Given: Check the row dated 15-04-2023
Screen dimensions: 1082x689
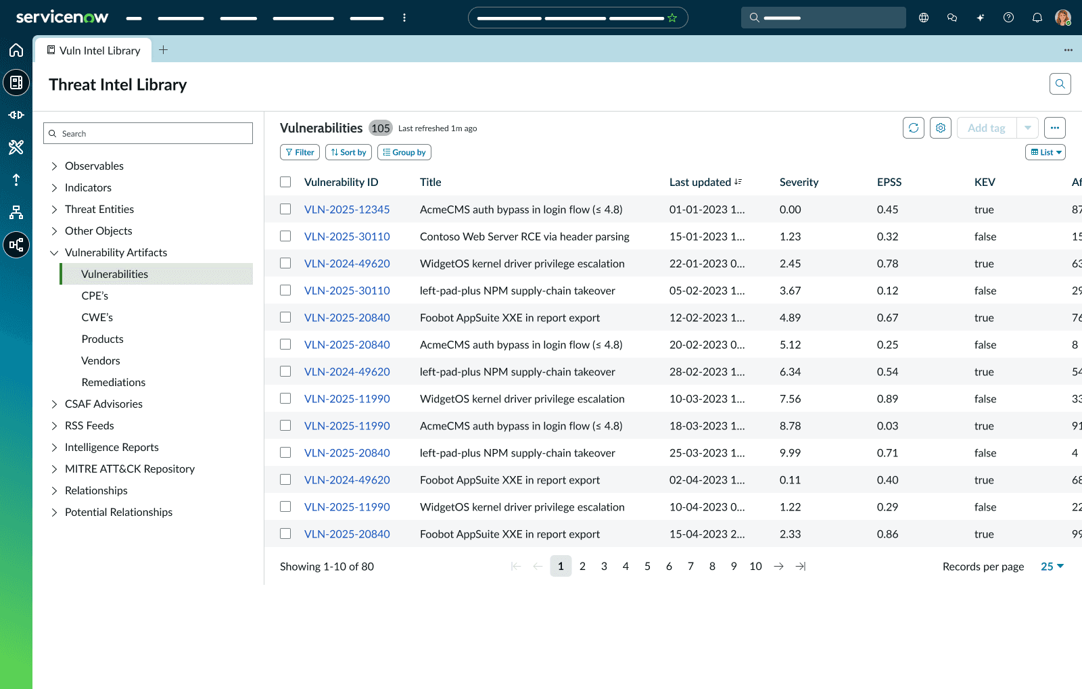Looking at the screenshot, I should click(x=285, y=533).
